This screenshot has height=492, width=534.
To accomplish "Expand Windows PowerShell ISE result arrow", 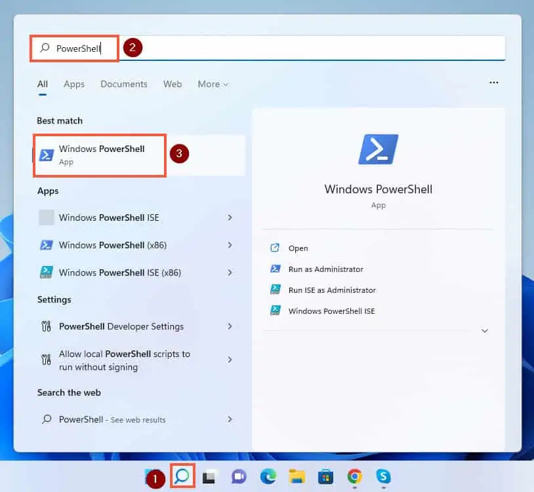I will [x=230, y=218].
